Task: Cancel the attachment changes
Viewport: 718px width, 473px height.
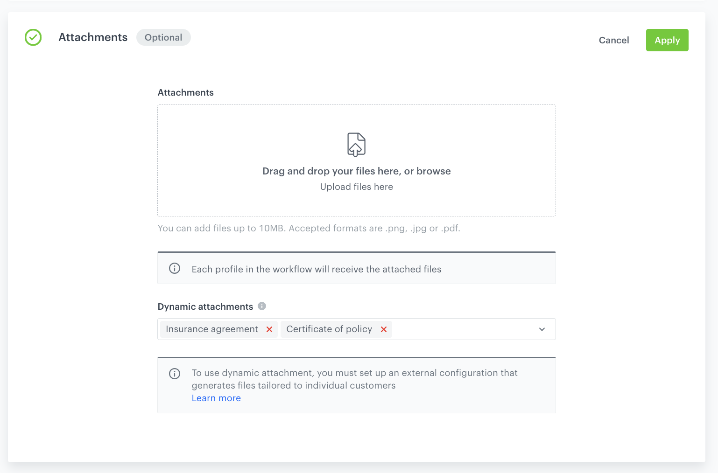Action: pos(614,41)
